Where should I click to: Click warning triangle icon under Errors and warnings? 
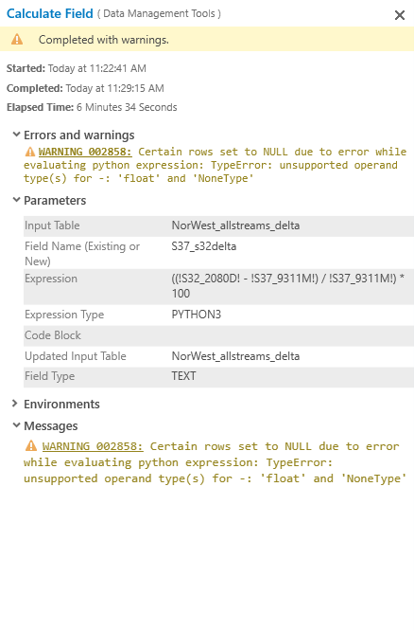tap(30, 152)
